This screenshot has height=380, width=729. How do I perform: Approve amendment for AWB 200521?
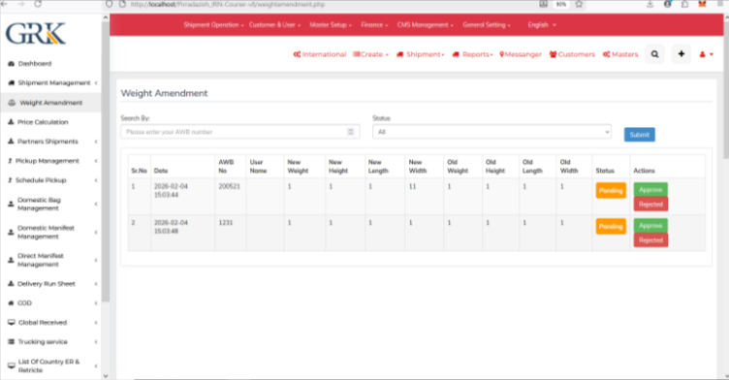(x=650, y=190)
